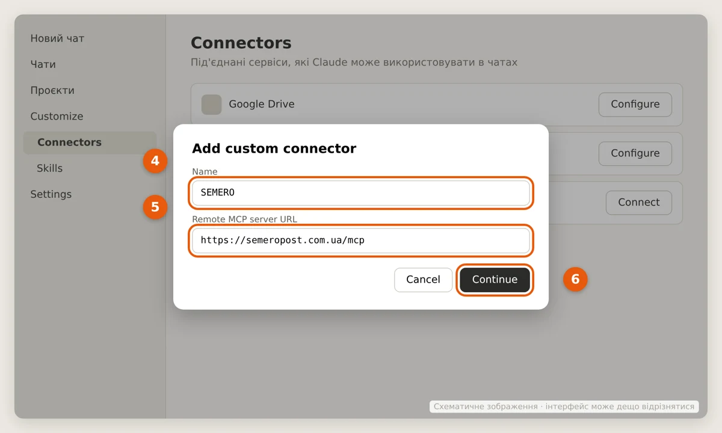Open Skills sidebar item

49,168
